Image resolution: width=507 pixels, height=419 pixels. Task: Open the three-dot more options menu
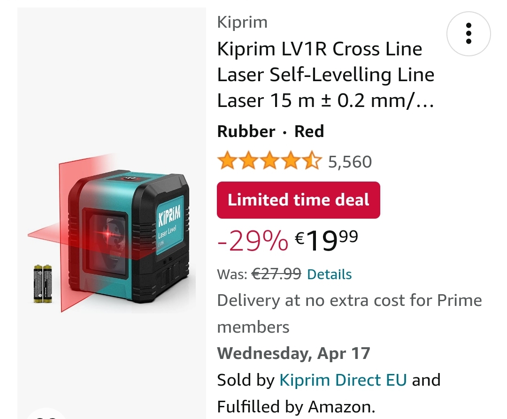[x=468, y=34]
